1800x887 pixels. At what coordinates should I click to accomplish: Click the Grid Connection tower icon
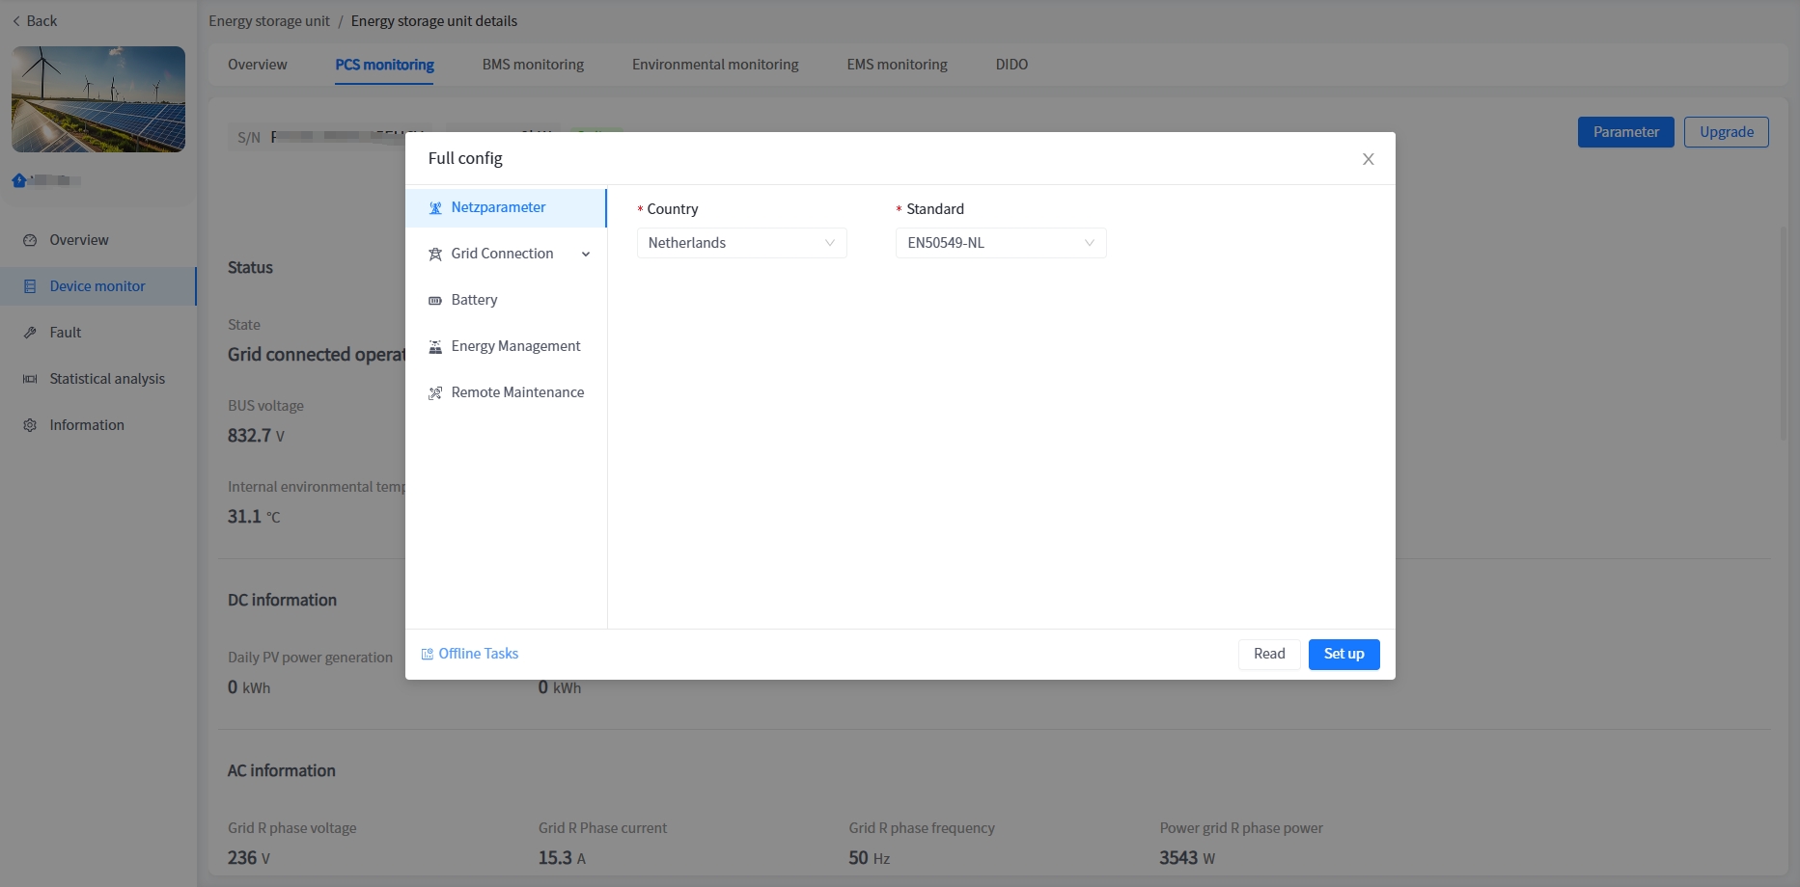tap(435, 255)
